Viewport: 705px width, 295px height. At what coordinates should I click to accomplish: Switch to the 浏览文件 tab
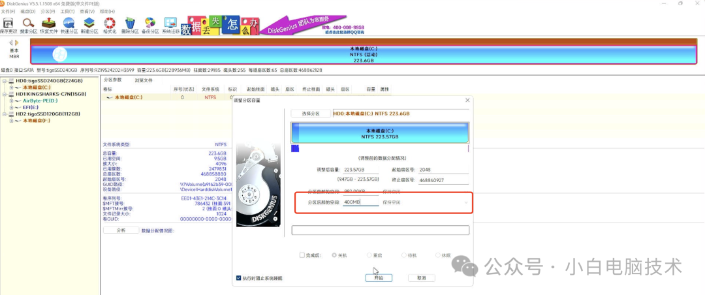[x=144, y=80]
